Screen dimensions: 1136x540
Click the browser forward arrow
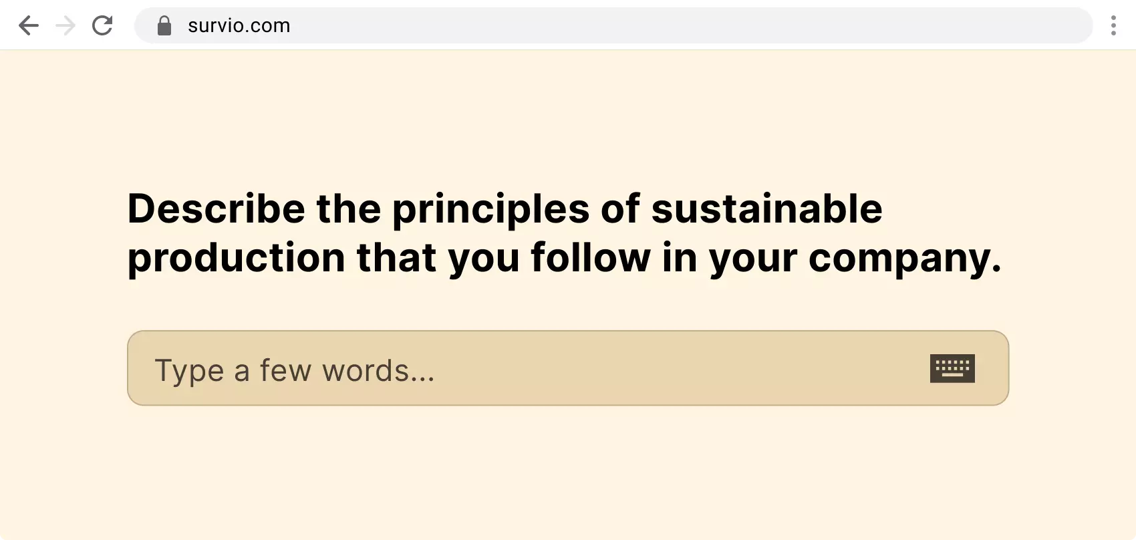(65, 25)
